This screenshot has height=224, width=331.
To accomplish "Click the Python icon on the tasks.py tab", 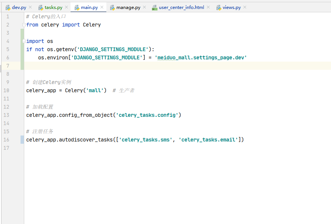I will click(40, 7).
